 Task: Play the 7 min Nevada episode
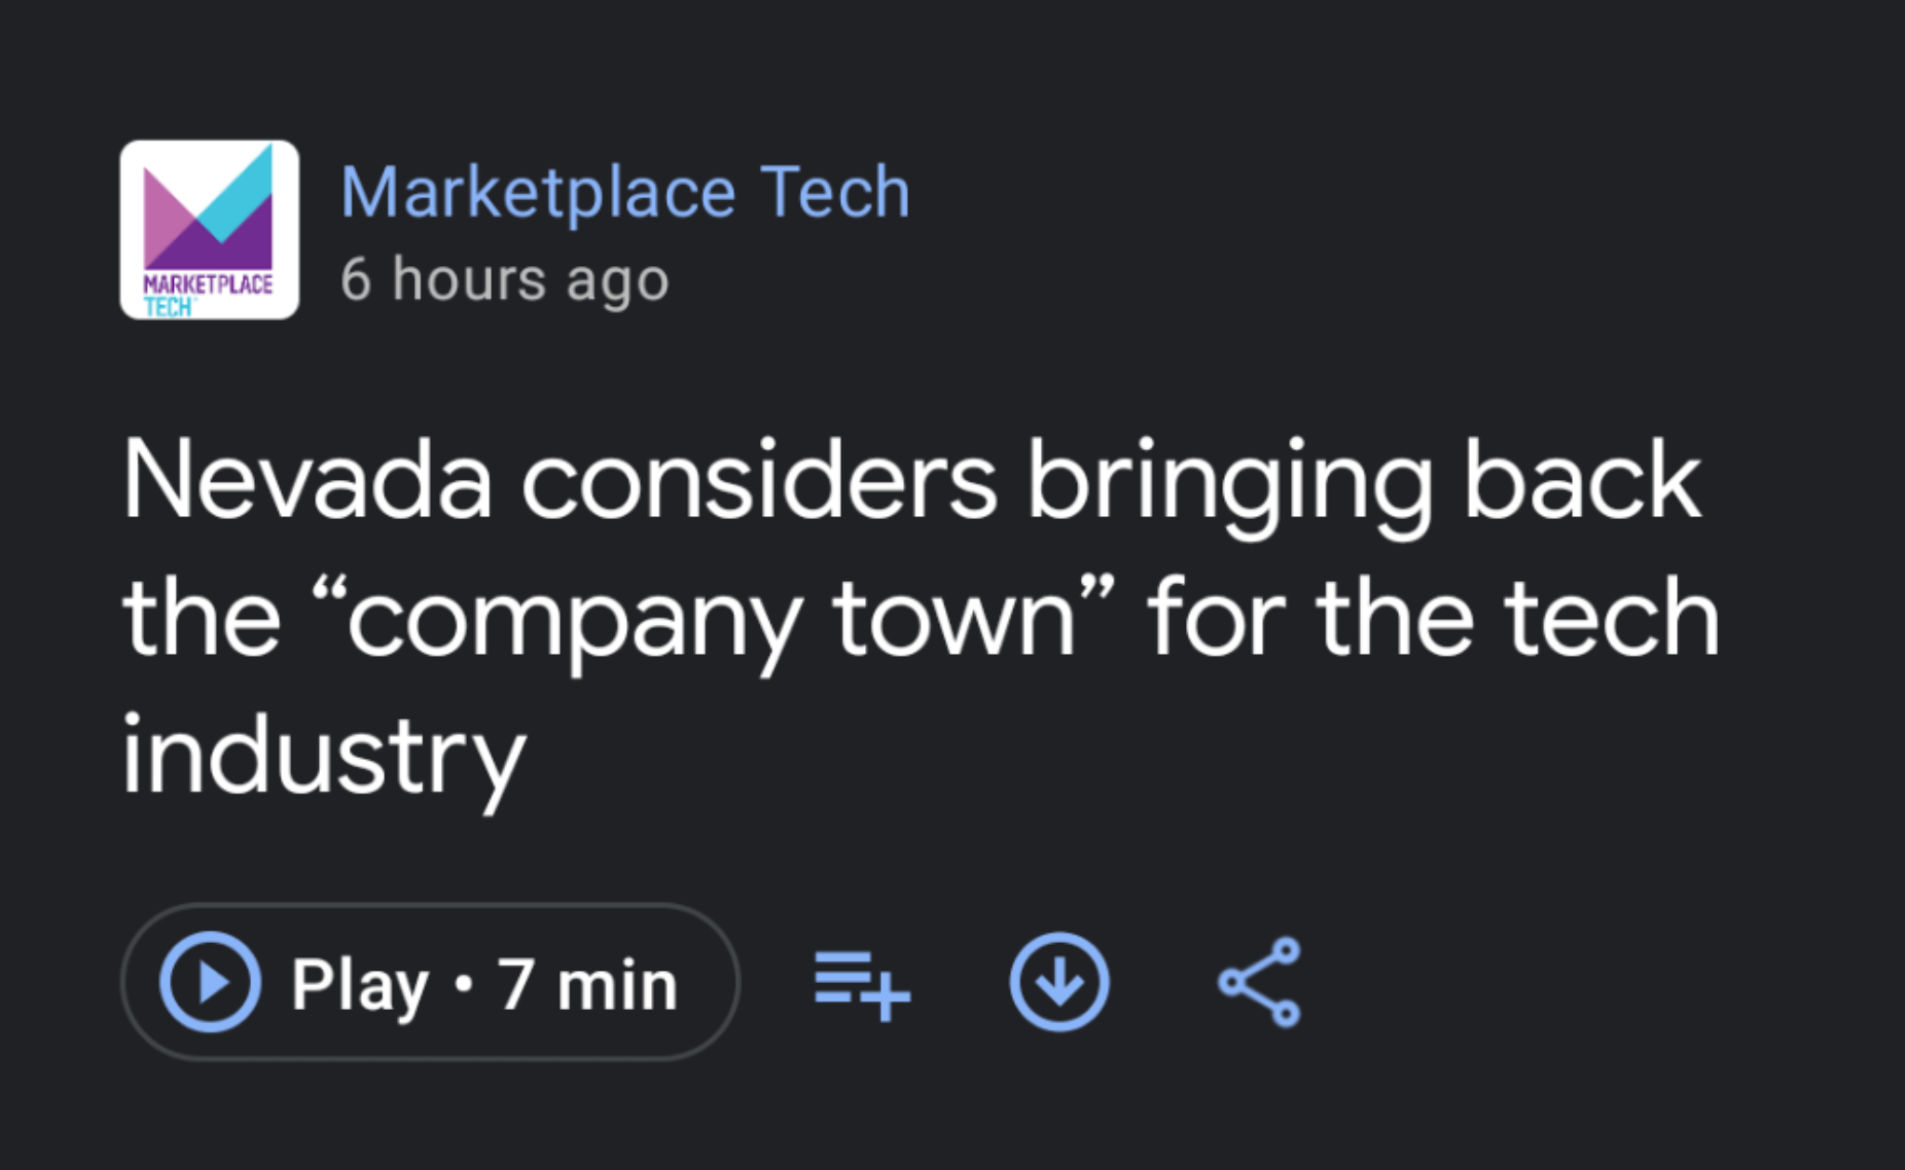(x=430, y=982)
